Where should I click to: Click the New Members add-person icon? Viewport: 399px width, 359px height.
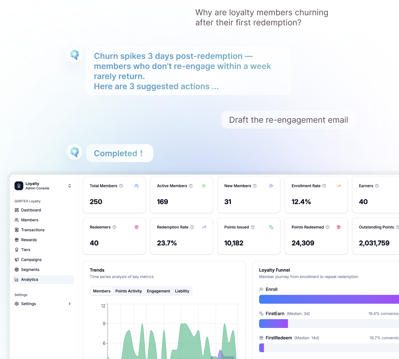click(x=271, y=186)
